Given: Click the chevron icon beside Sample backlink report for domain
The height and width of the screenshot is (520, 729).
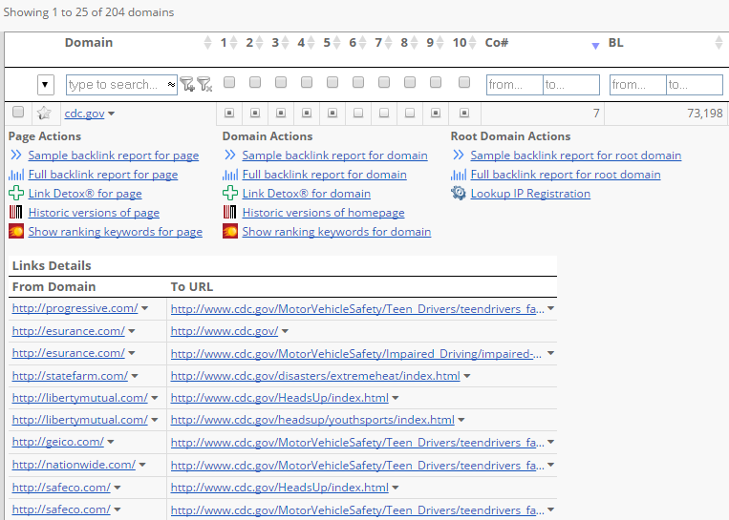Looking at the screenshot, I should (230, 156).
